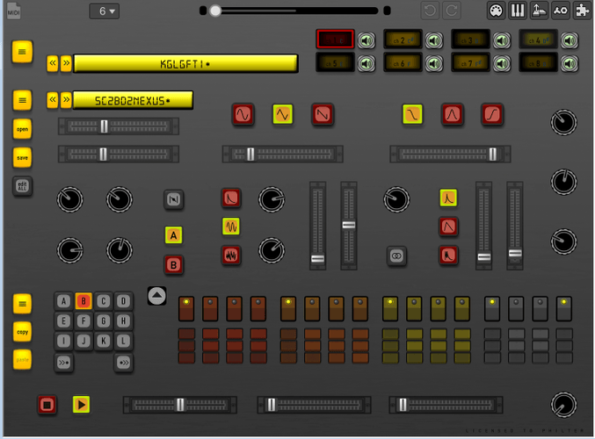Select the yellow sine waveform button
Image resolution: width=595 pixels, height=439 pixels.
[282, 114]
